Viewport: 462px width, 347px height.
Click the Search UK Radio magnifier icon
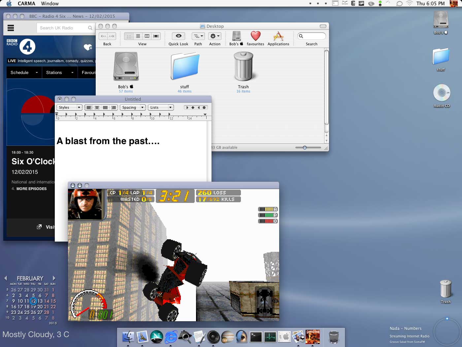[90, 28]
